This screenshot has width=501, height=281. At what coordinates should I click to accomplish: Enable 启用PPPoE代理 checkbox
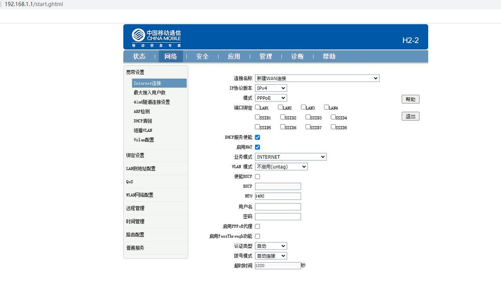258,226
